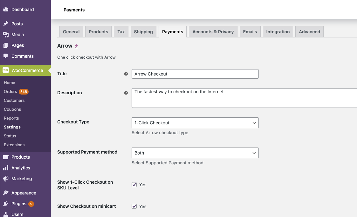Uncheck Show 1-Click Checkout on SKU Level
The height and width of the screenshot is (217, 357).
pyautogui.click(x=134, y=185)
